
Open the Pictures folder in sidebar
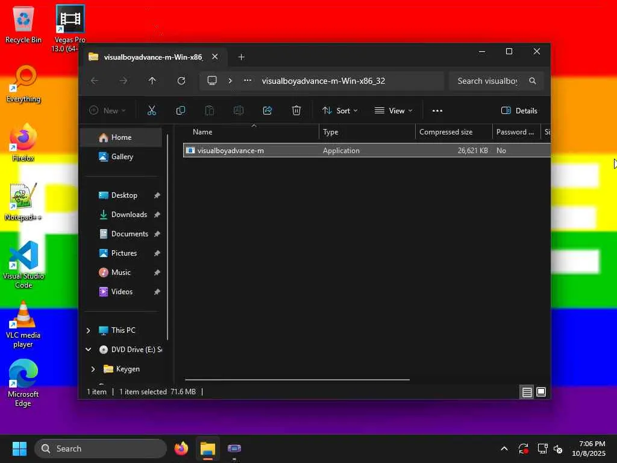point(124,253)
